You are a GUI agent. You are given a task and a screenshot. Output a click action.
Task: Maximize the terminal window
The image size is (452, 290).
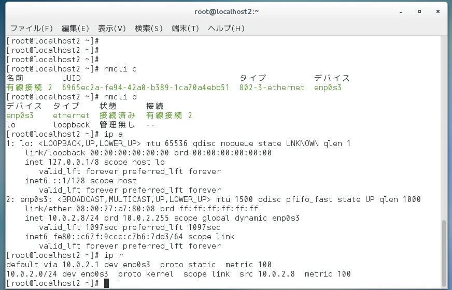[419, 11]
